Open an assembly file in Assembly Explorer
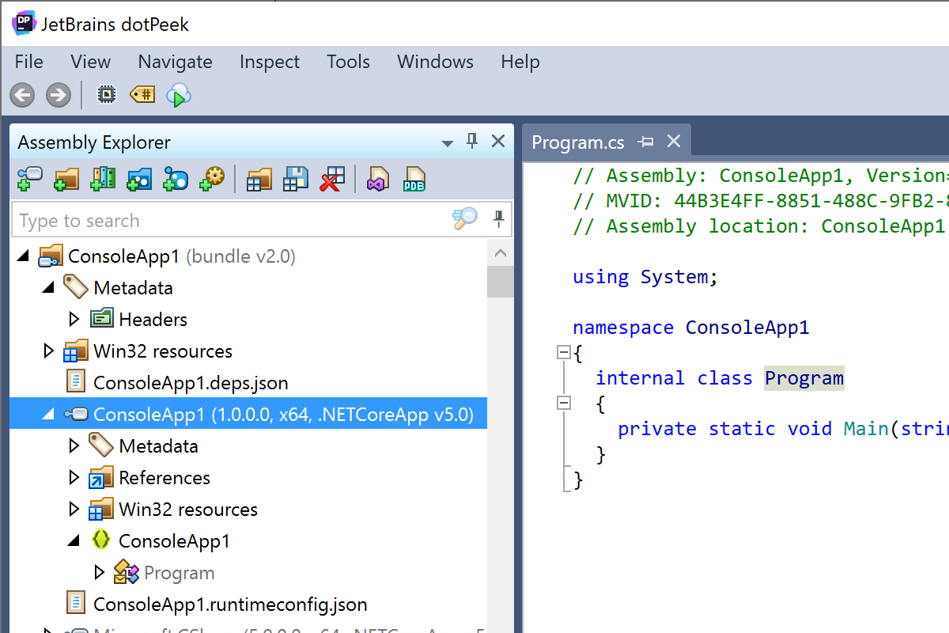Screen dimensions: 949x633 [29, 179]
